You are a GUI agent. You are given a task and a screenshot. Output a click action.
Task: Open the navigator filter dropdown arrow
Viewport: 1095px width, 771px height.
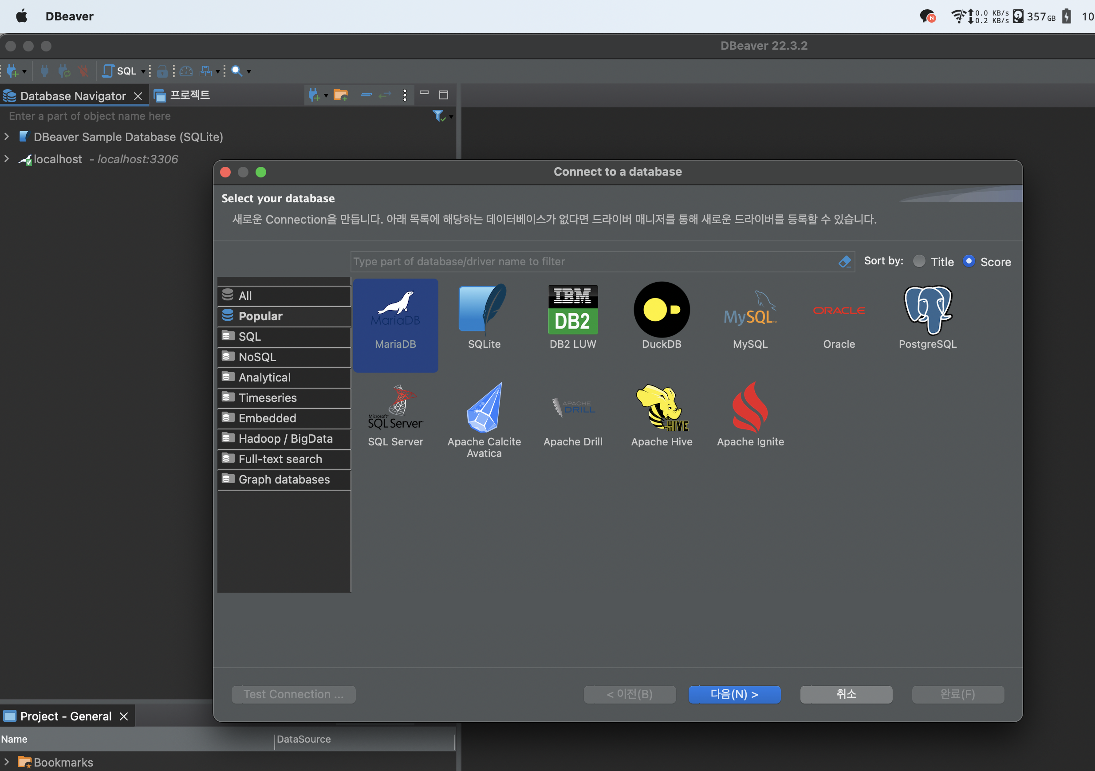(x=451, y=117)
